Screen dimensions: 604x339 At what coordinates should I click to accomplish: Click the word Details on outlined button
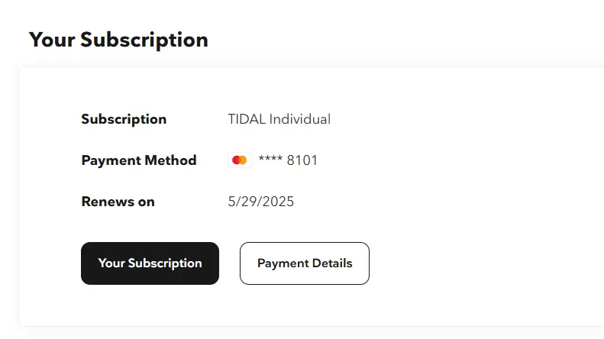coord(332,263)
